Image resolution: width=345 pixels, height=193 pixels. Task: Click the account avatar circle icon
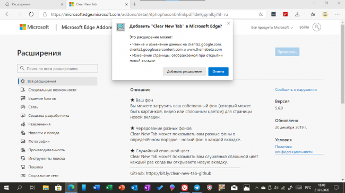(x=317, y=27)
